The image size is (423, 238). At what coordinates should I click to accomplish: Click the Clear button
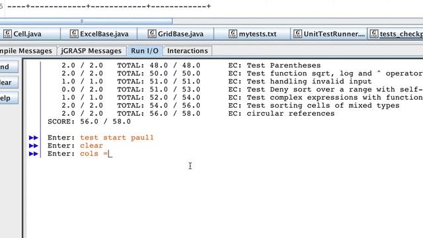click(9, 82)
